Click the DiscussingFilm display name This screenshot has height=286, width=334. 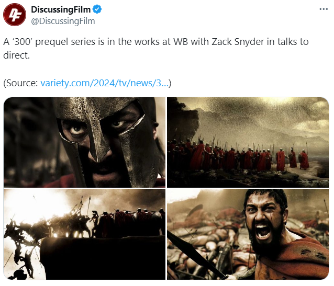(x=61, y=9)
